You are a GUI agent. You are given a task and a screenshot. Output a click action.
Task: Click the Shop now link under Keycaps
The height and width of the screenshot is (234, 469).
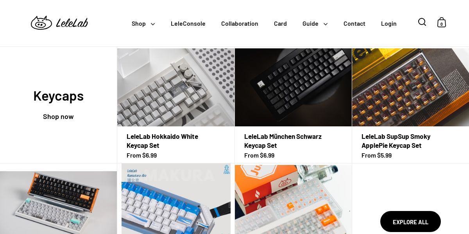coord(58,116)
